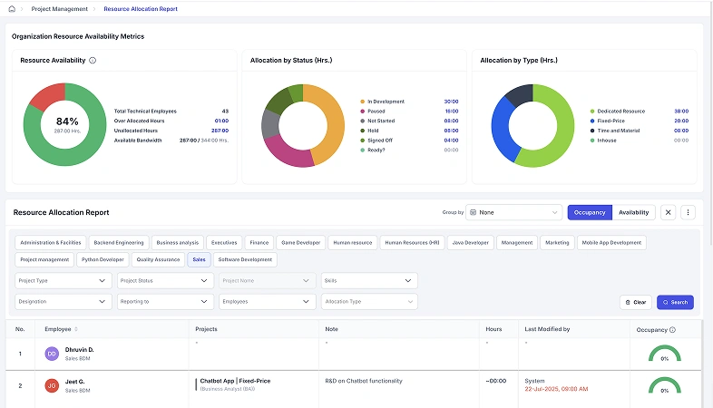Open the Reporting to dropdown
The height and width of the screenshot is (408, 713).
[165, 301]
